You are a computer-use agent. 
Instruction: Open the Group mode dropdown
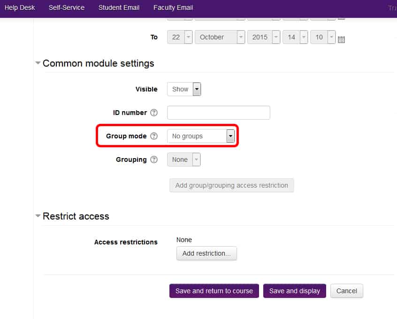click(201, 136)
